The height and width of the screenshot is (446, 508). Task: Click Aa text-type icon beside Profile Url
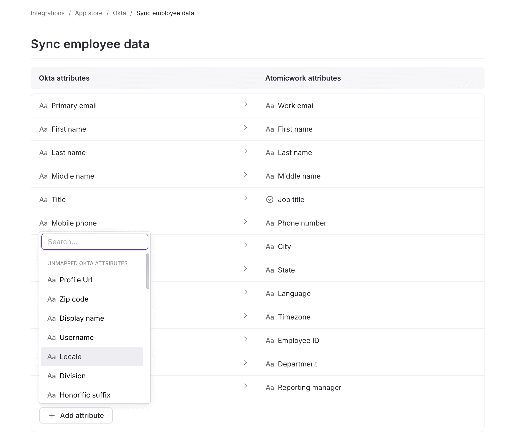pyautogui.click(x=51, y=280)
